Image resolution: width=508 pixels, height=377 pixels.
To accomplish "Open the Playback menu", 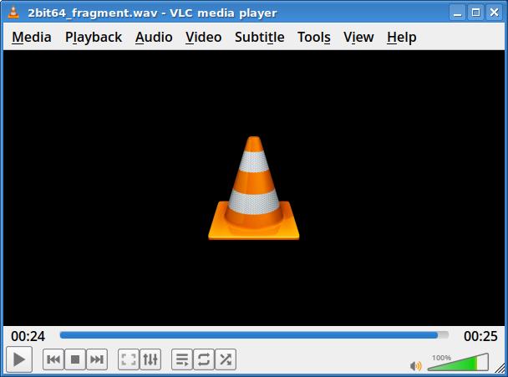I will point(94,38).
